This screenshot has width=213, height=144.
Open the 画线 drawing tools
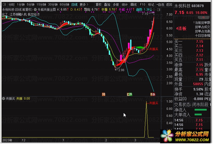coord(133,5)
